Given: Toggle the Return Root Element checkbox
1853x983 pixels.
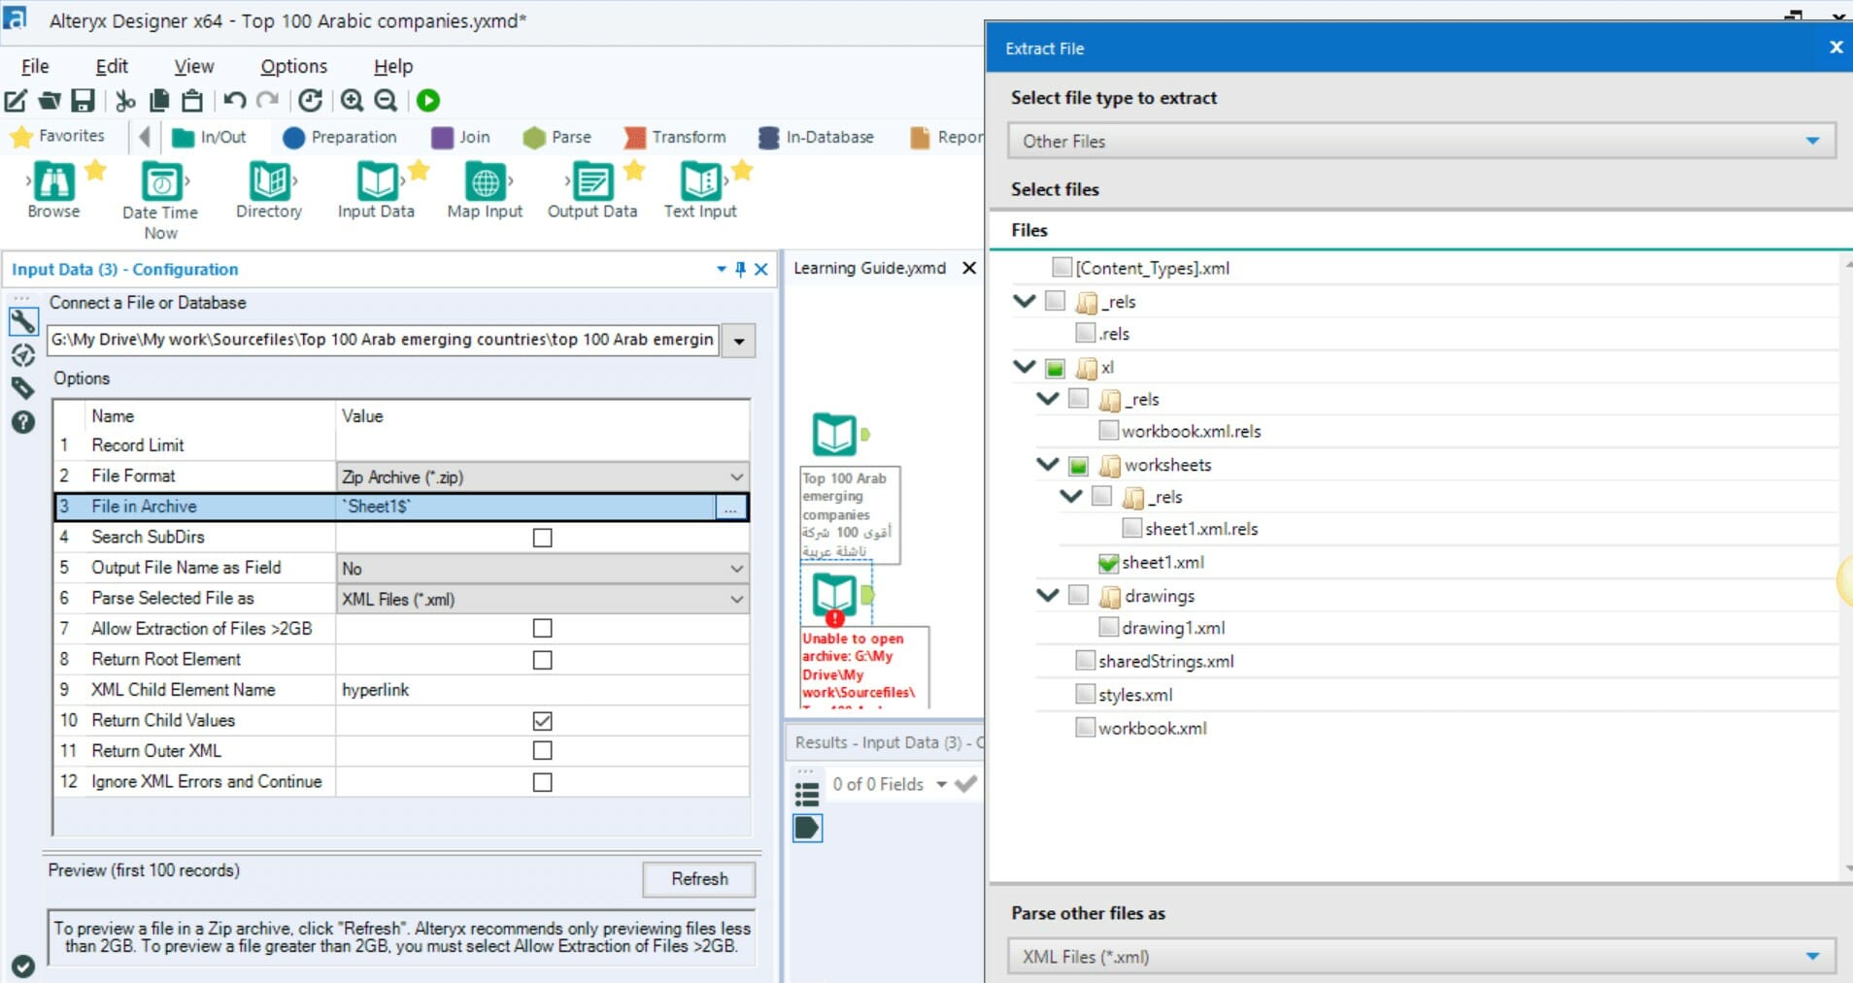Looking at the screenshot, I should click(543, 660).
